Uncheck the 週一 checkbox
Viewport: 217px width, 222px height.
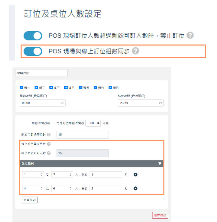point(21,88)
